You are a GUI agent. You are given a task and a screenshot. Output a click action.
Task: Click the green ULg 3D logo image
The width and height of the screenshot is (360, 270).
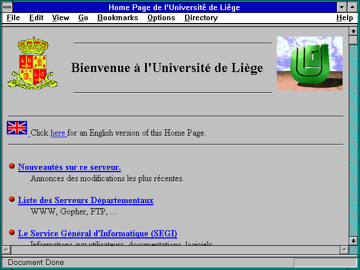[309, 64]
